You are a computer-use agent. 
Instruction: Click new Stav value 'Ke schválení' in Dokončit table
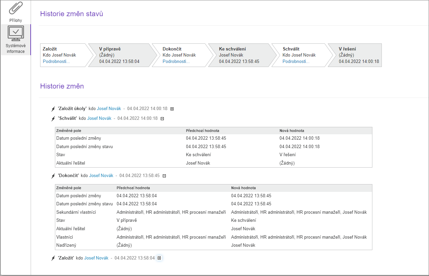point(244,220)
